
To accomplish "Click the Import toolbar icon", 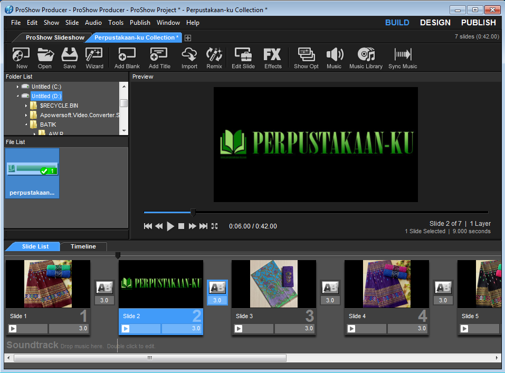I will point(189,58).
